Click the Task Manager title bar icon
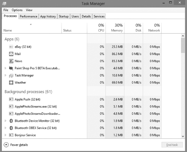 pyautogui.click(x=4, y=3)
